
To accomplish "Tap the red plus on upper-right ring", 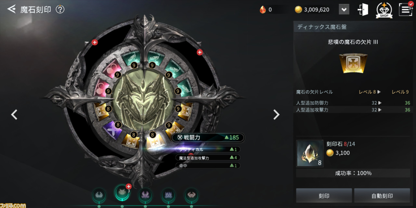I will click(x=200, y=52).
